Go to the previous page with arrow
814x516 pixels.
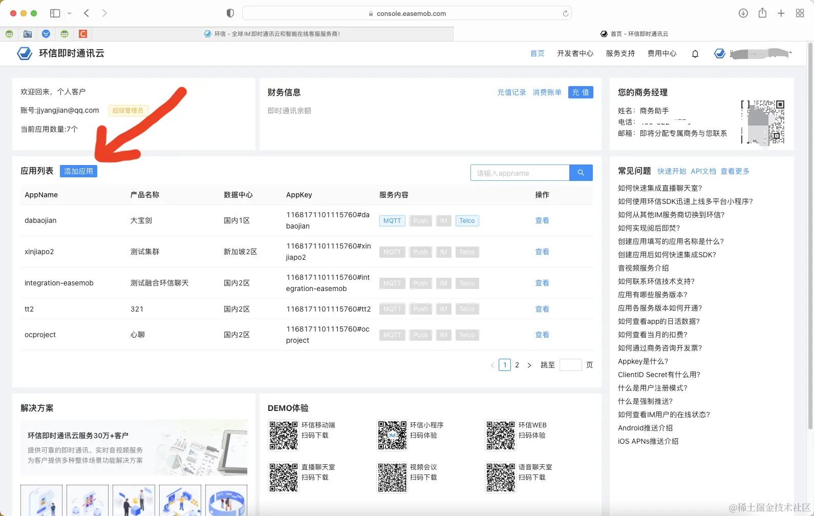pos(492,365)
